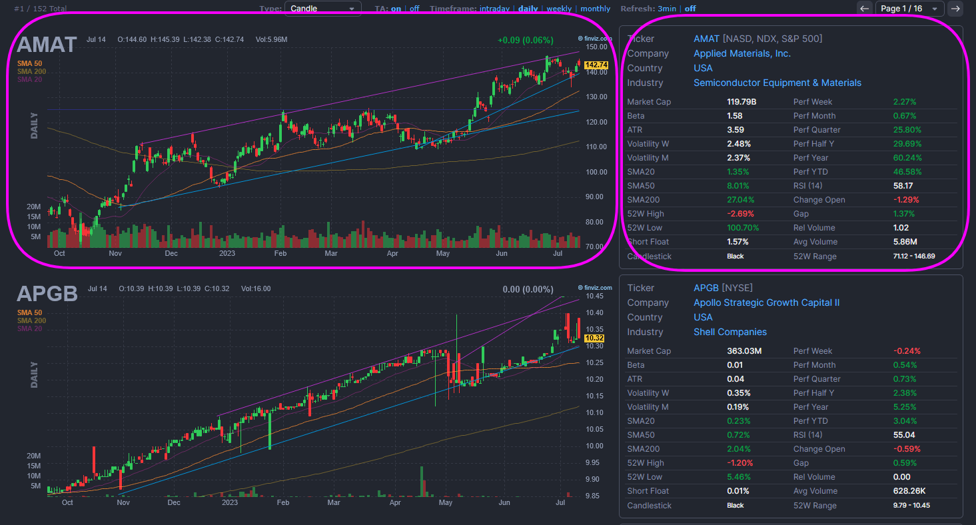Open Apollo Strategic Growth Capital II link
The height and width of the screenshot is (525, 976).
766,302
